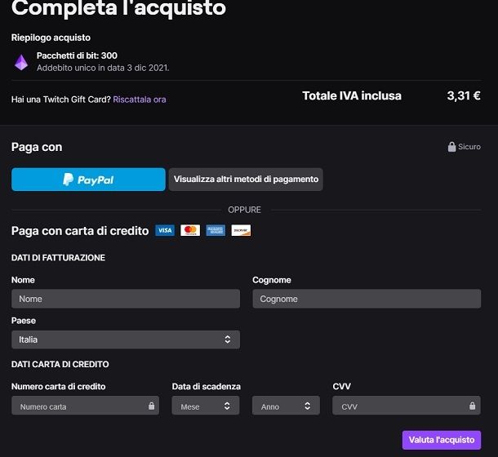Click the DATI DI FATTURAZIONE heading
The image size is (498, 457).
pos(58,258)
